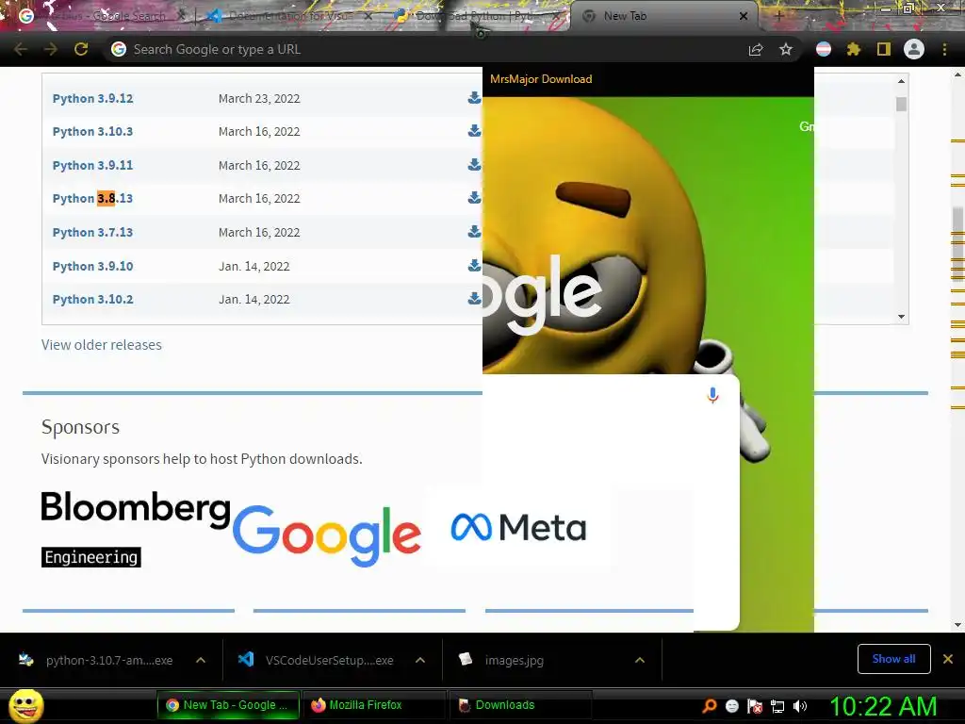Reload the page with the refresh icon

coord(81,49)
